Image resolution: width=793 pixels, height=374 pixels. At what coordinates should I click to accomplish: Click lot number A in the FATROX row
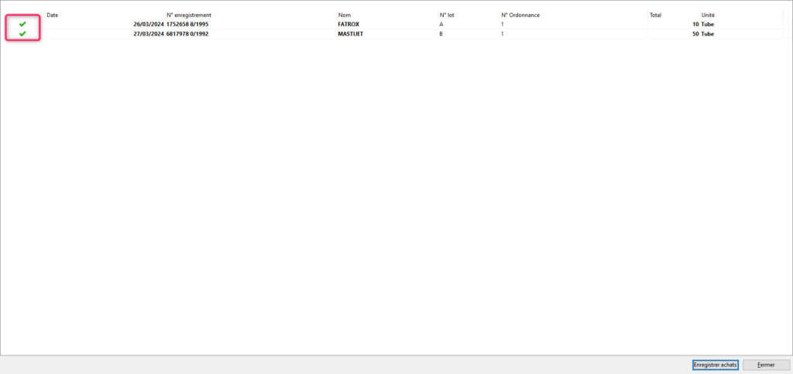click(441, 25)
